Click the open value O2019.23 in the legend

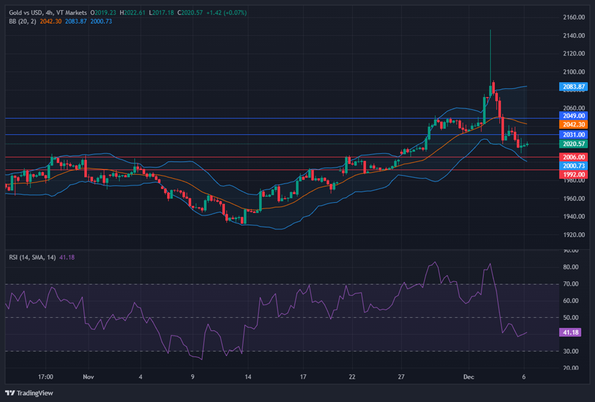click(x=103, y=13)
